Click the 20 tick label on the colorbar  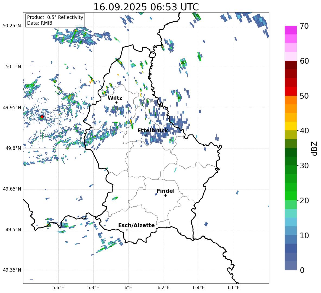tap(304, 201)
